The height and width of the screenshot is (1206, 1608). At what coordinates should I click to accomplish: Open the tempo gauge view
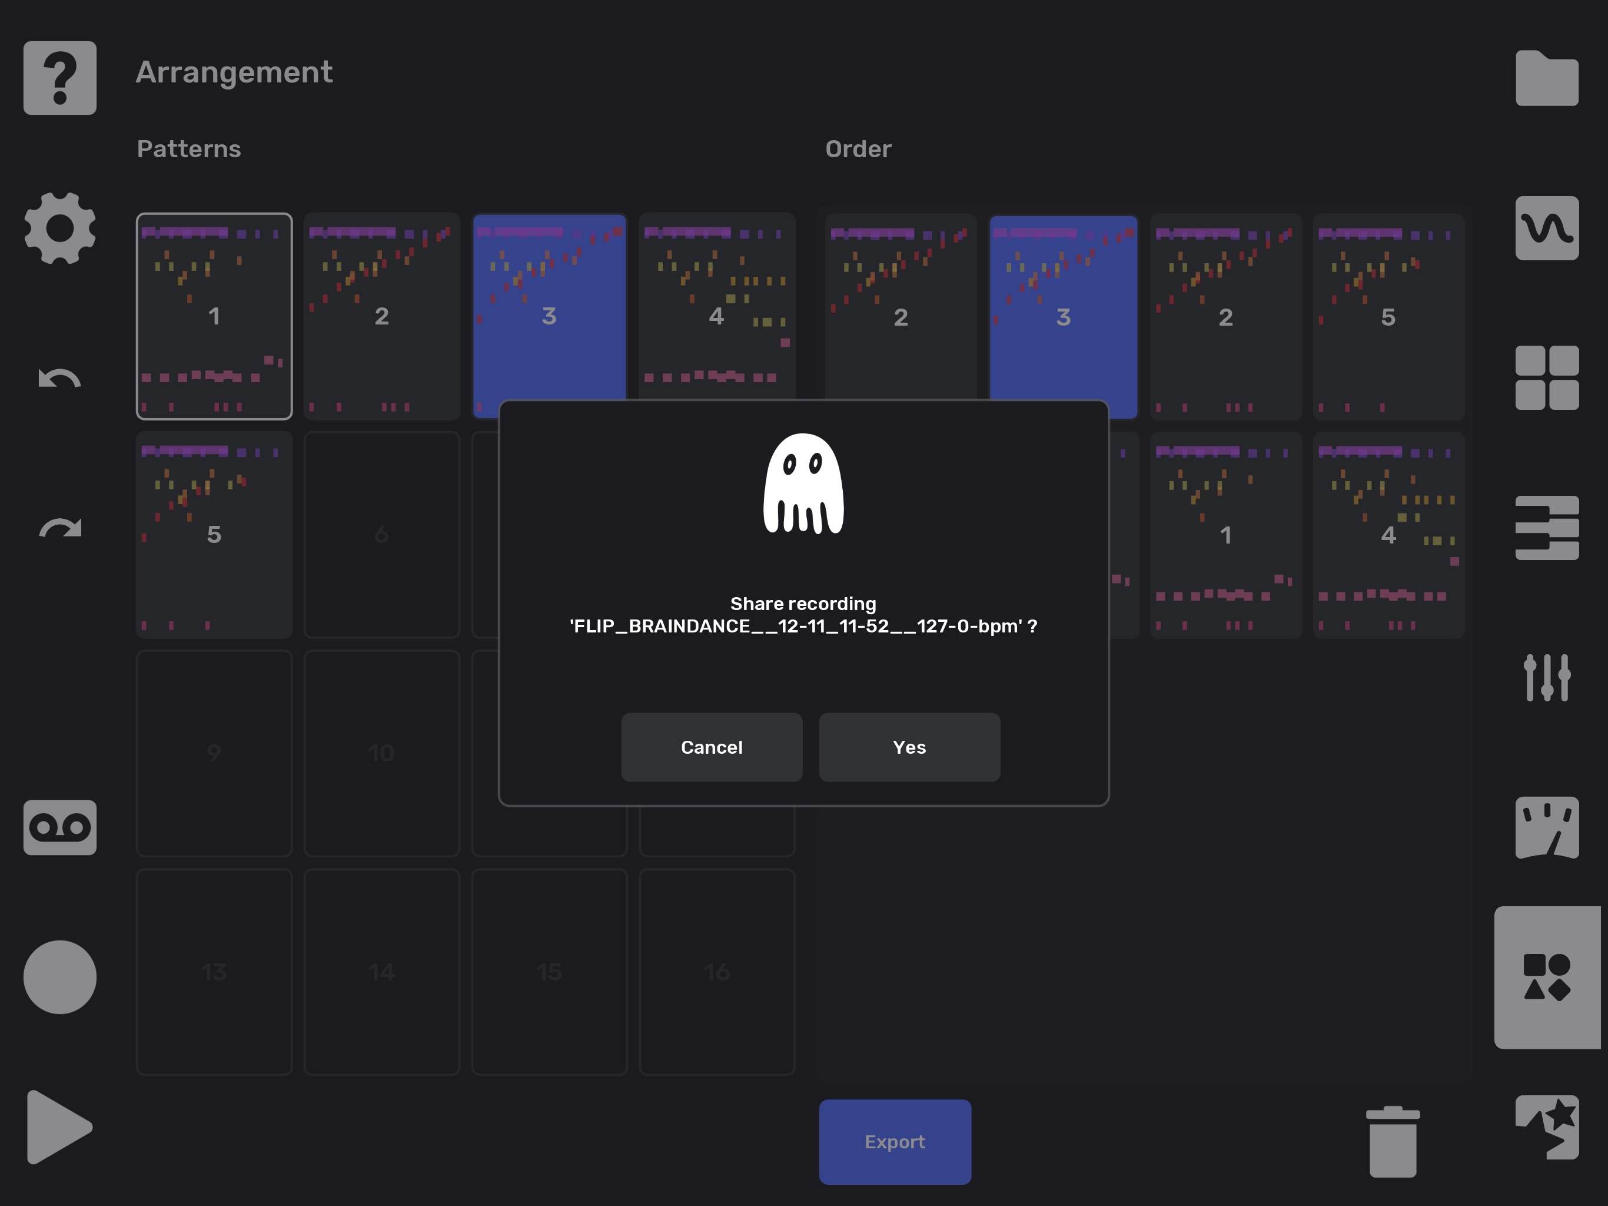coord(1547,828)
